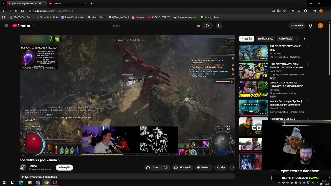Open the YouTube hamburger guide menu
This screenshot has width=331, height=186.
[6, 26]
